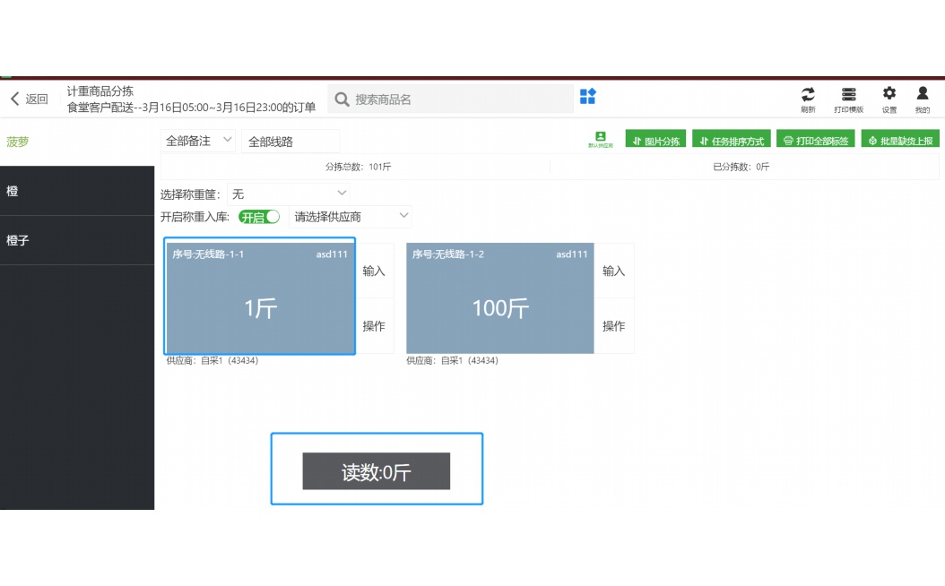The width and height of the screenshot is (945, 586).
Task: Click the 食堂客户配送 order date text
Action: click(x=191, y=108)
